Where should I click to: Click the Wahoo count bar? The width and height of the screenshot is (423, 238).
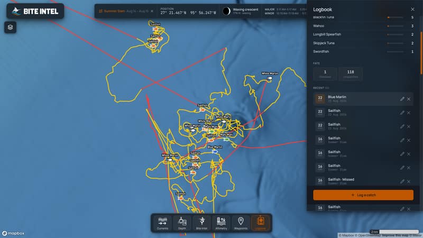(395, 26)
